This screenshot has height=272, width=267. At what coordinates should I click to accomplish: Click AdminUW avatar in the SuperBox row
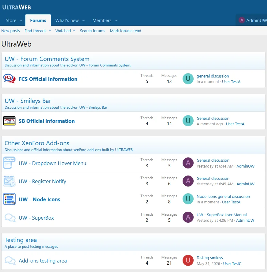coord(188,217)
